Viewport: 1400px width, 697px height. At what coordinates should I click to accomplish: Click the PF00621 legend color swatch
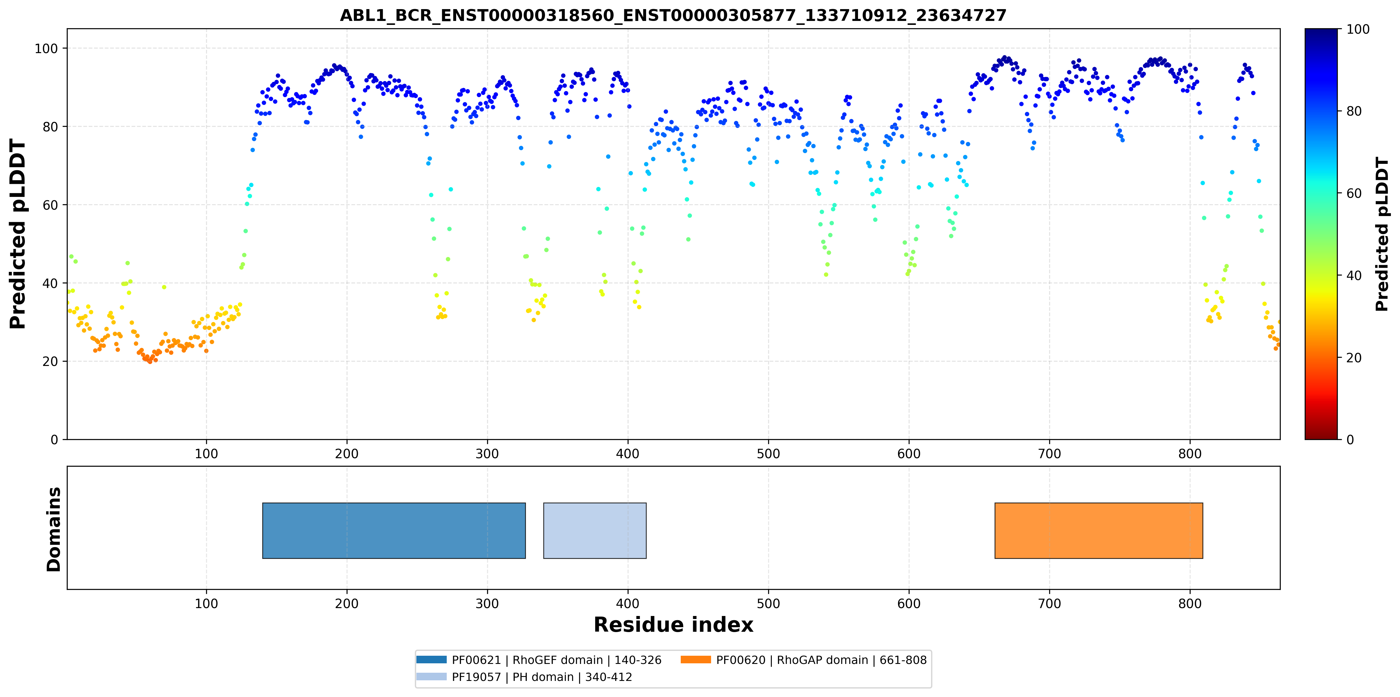432,659
